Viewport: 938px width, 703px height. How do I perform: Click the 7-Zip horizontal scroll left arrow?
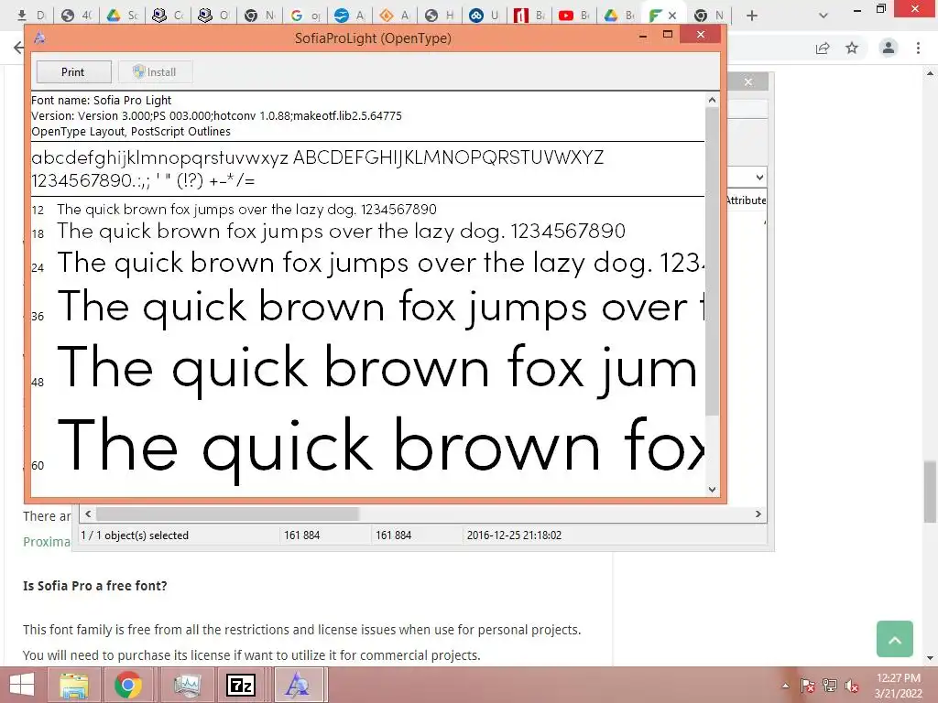coord(88,514)
